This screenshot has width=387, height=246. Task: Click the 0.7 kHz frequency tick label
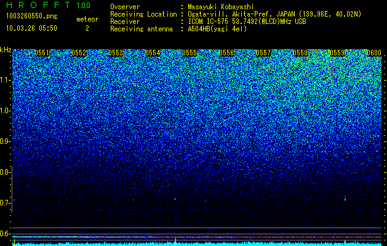click(5, 203)
